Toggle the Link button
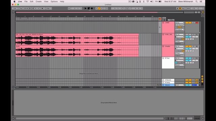 coord(15,8)
